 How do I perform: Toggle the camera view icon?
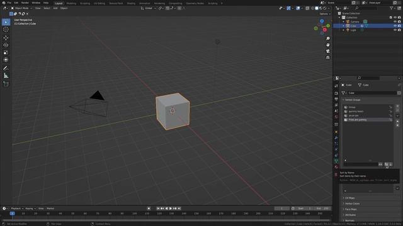pos(327,51)
